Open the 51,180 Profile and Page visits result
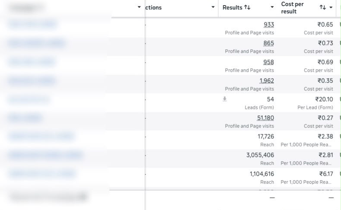Viewport: 341px width, 210px height. pos(265,118)
